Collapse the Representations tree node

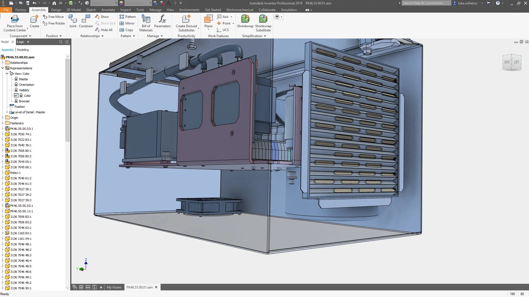click(x=3, y=68)
